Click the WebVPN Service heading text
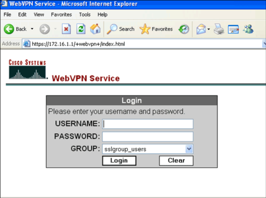 [86, 78]
